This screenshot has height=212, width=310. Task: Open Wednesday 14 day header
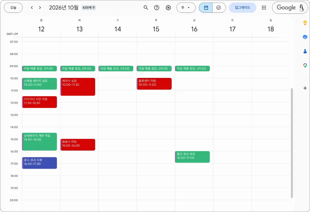pos(118,29)
